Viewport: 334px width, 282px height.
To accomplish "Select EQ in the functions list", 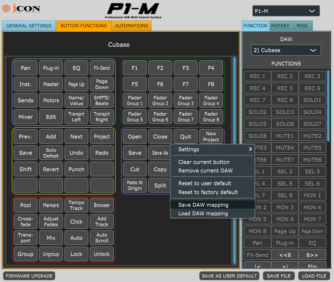I will pyautogui.click(x=312, y=243).
